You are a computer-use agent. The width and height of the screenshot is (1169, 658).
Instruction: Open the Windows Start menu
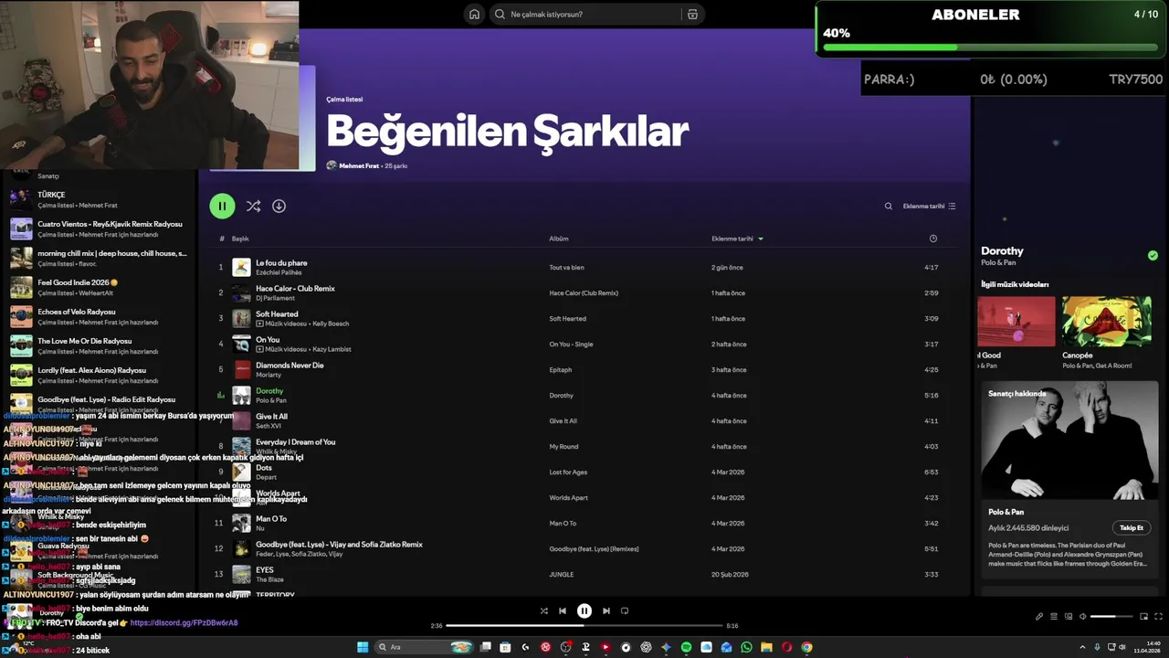coord(363,647)
